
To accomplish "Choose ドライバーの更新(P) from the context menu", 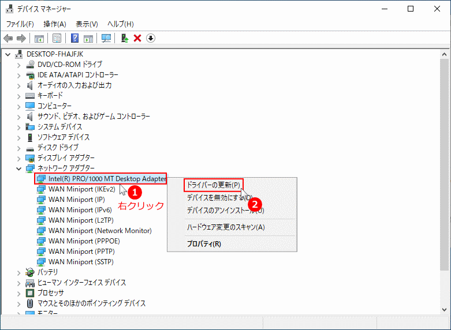I will pos(214,185).
